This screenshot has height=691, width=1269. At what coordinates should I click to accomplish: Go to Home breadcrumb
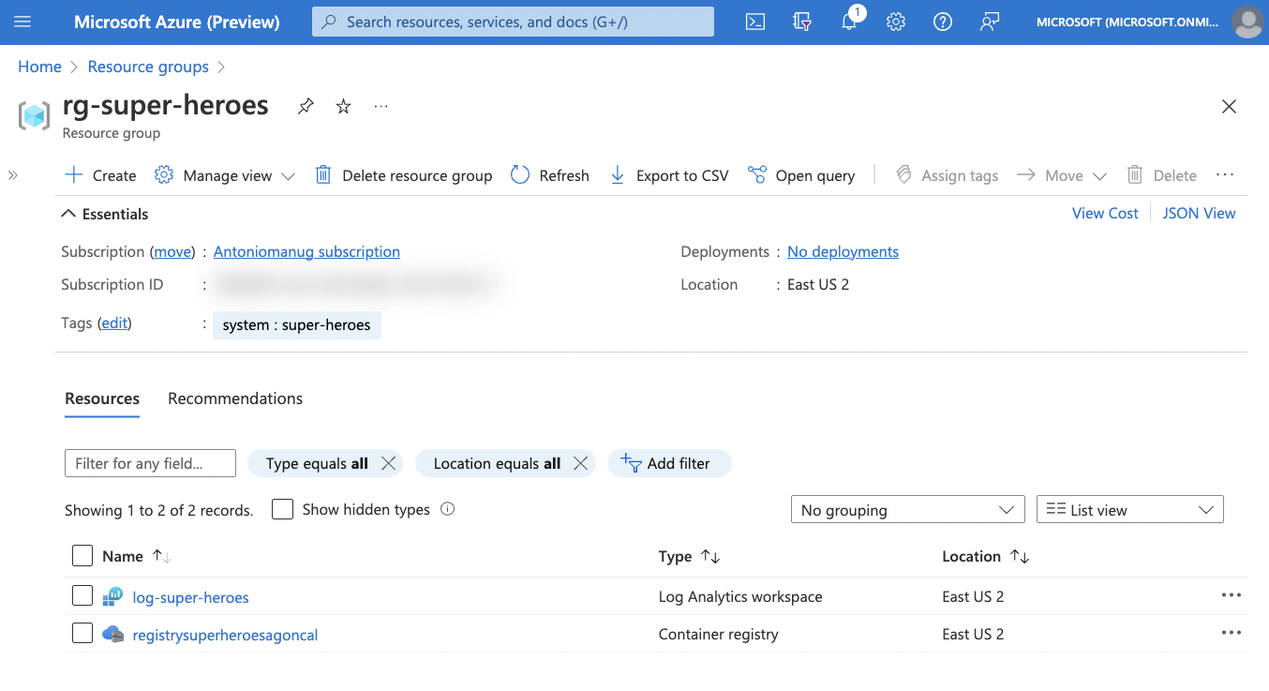point(39,67)
